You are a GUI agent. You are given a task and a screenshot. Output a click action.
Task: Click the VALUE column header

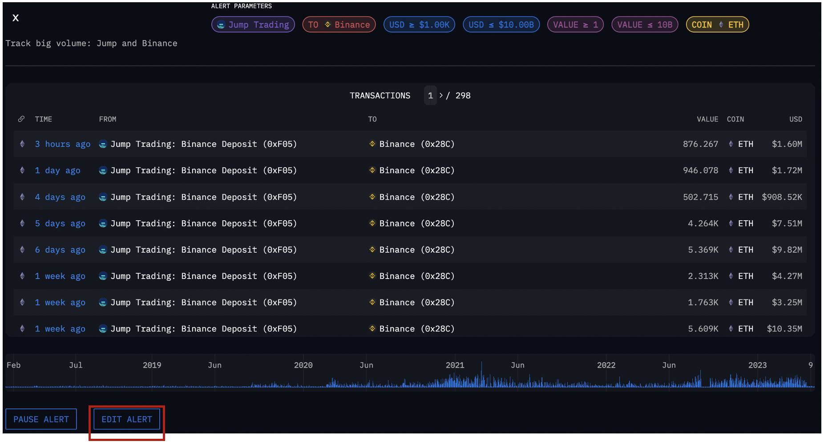[707, 119]
